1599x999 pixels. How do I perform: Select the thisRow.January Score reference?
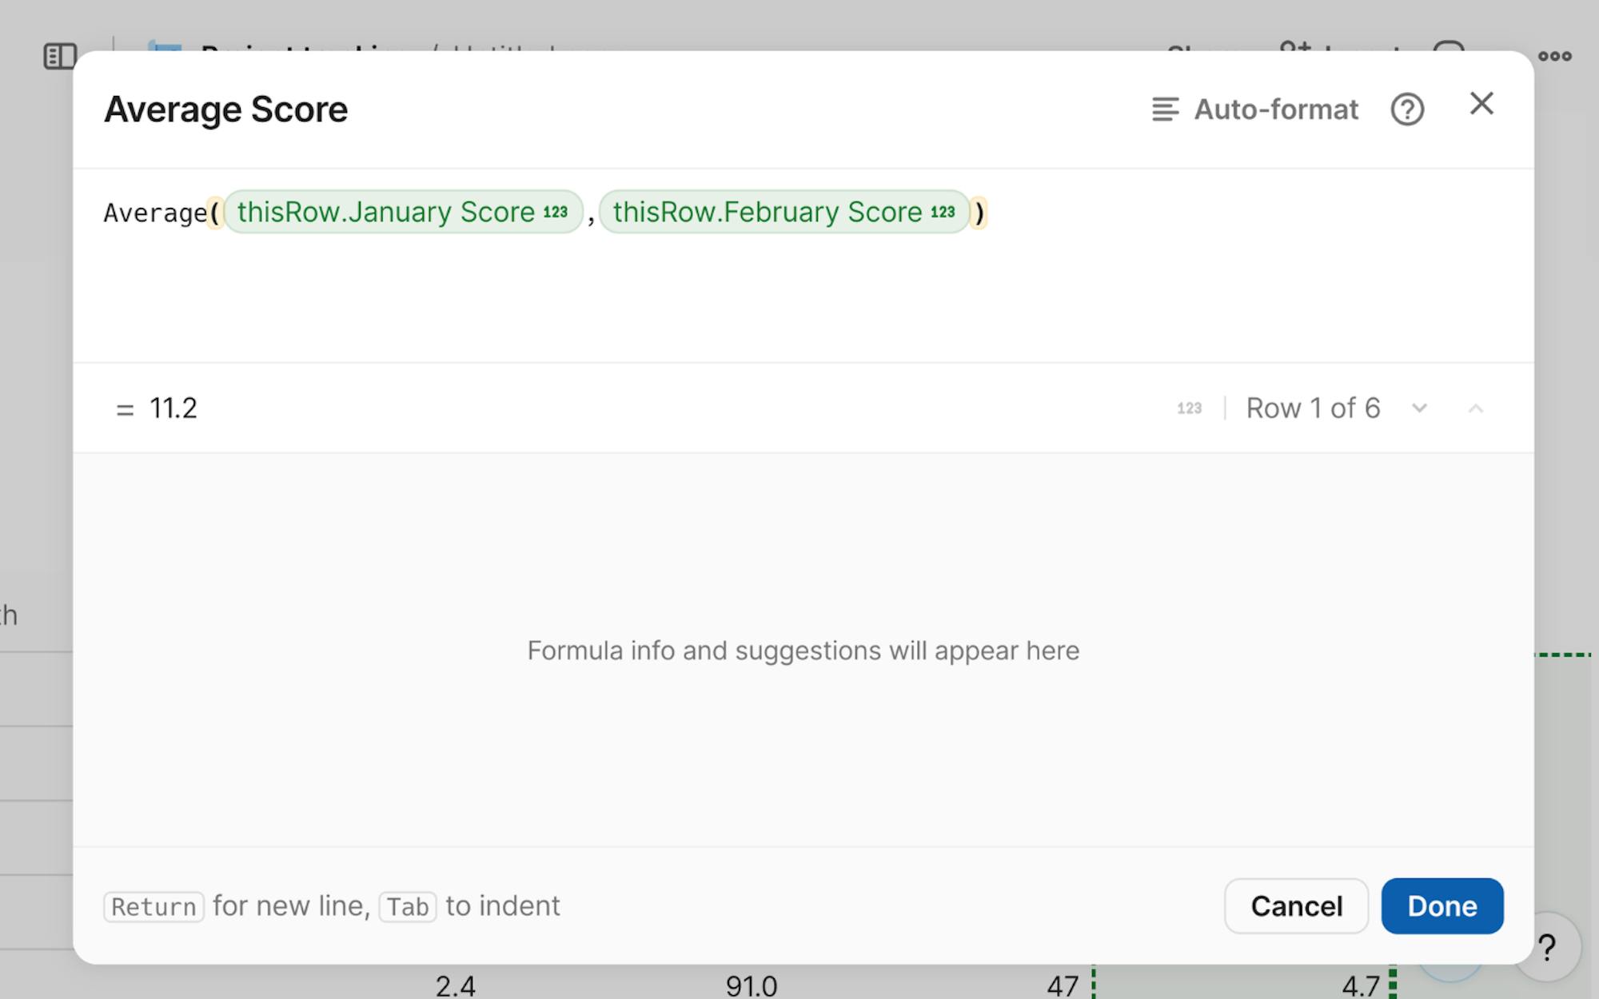point(386,213)
